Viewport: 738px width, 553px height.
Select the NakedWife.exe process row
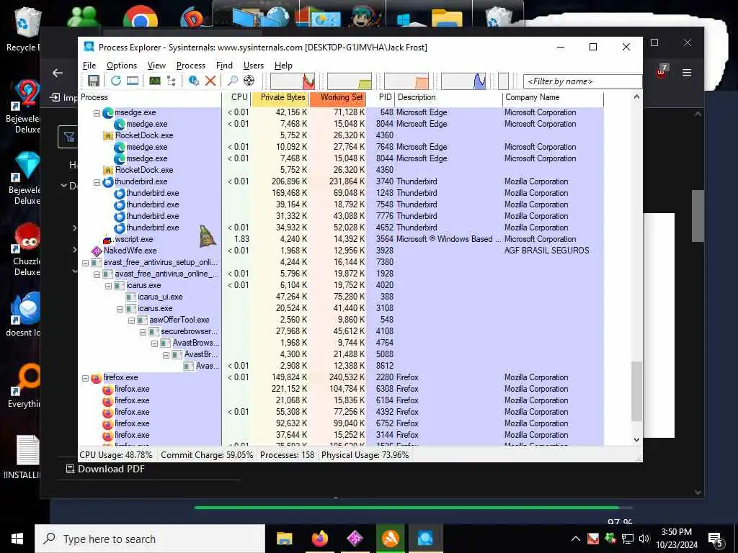pyautogui.click(x=340, y=251)
